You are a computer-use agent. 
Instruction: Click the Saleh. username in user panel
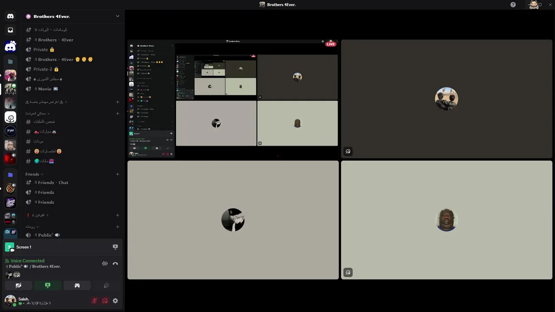coord(24,299)
